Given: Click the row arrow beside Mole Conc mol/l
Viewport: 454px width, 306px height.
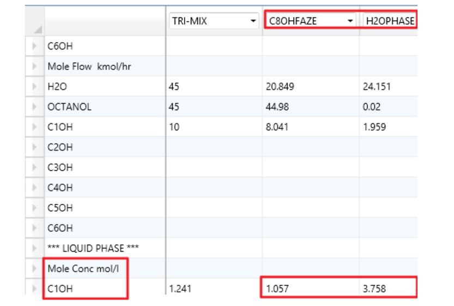Looking at the screenshot, I should pyautogui.click(x=35, y=268).
